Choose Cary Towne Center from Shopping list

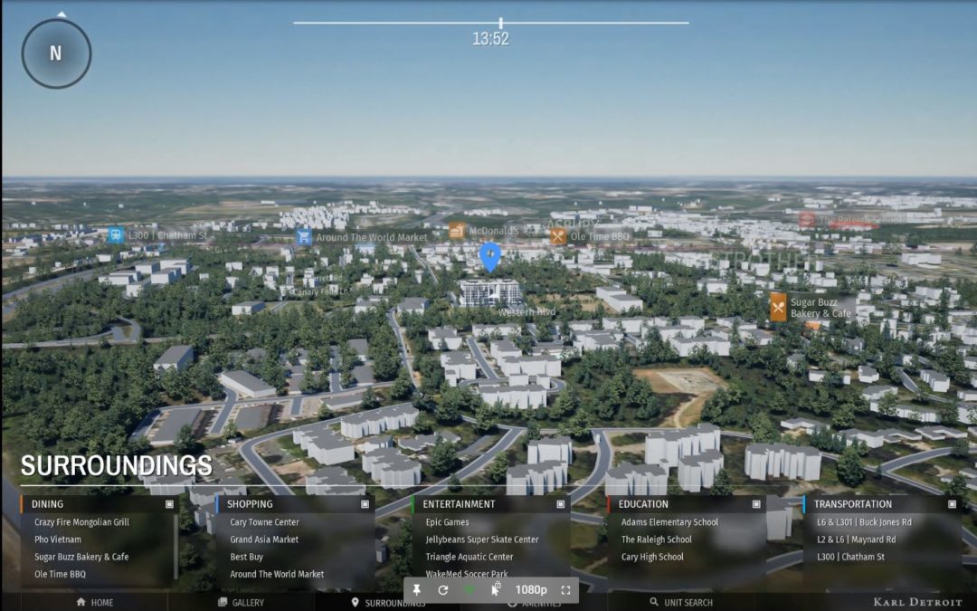pos(264,522)
